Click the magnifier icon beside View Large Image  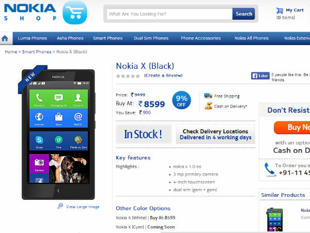point(60,206)
